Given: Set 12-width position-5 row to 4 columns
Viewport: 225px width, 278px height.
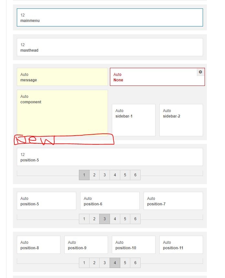Looking at the screenshot, I should click(115, 175).
